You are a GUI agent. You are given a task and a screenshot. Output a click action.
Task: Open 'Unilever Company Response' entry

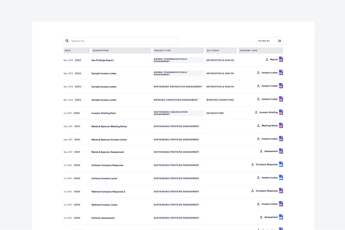pos(107,165)
